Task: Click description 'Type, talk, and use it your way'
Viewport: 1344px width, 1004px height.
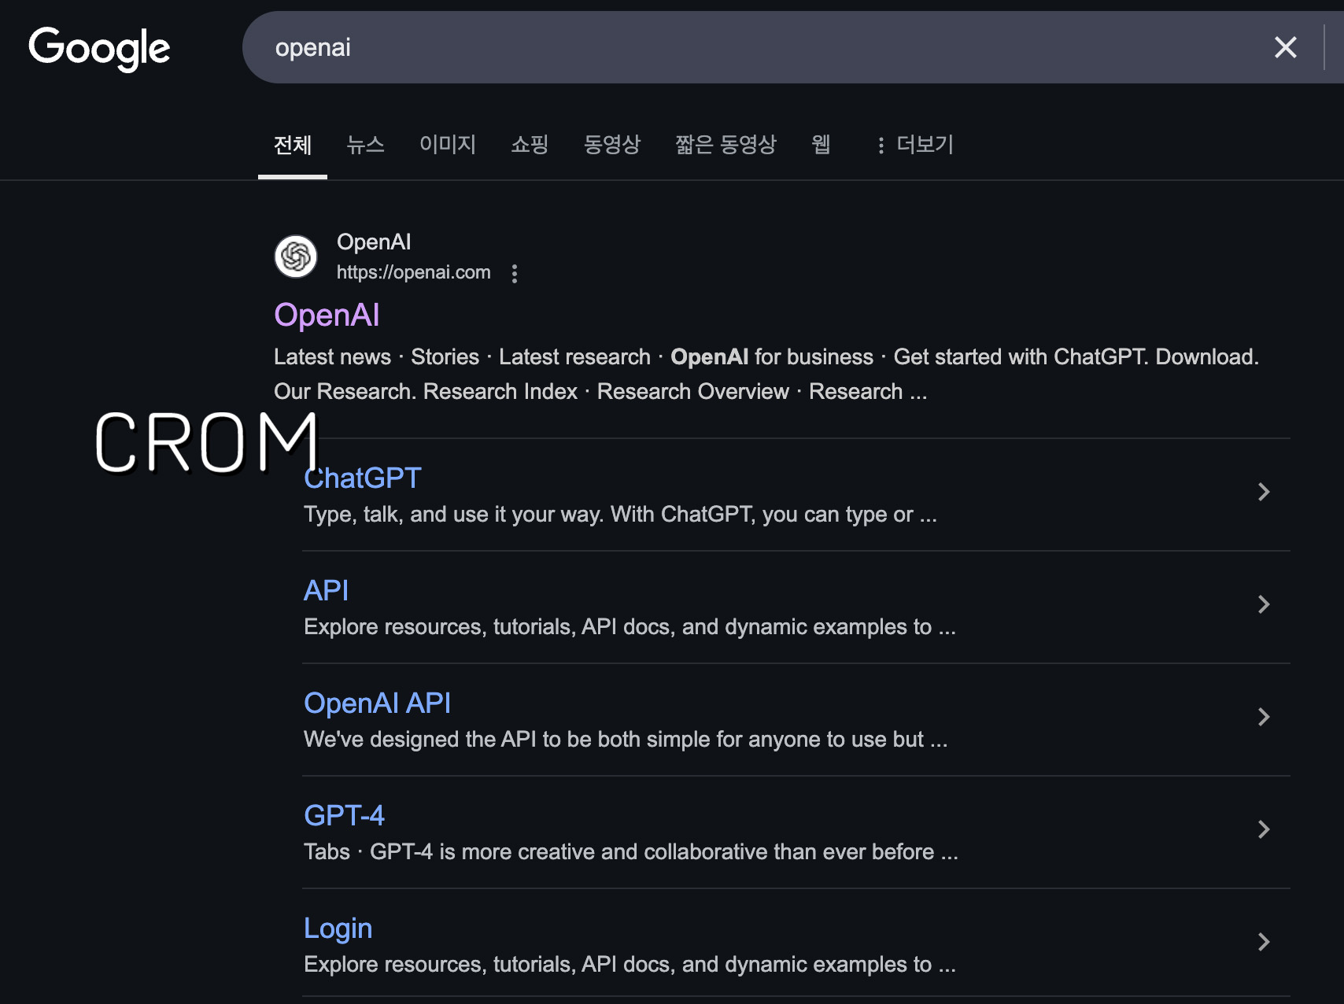Action: [454, 515]
